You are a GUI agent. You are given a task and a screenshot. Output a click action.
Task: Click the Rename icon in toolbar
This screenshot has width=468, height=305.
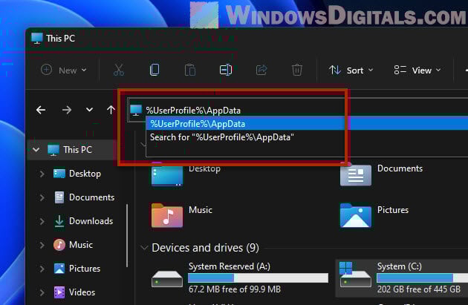[226, 70]
